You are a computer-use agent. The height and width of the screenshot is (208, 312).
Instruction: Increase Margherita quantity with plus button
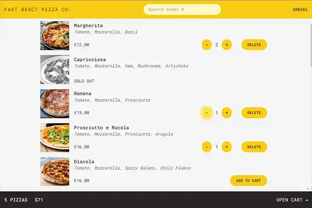coord(227,45)
